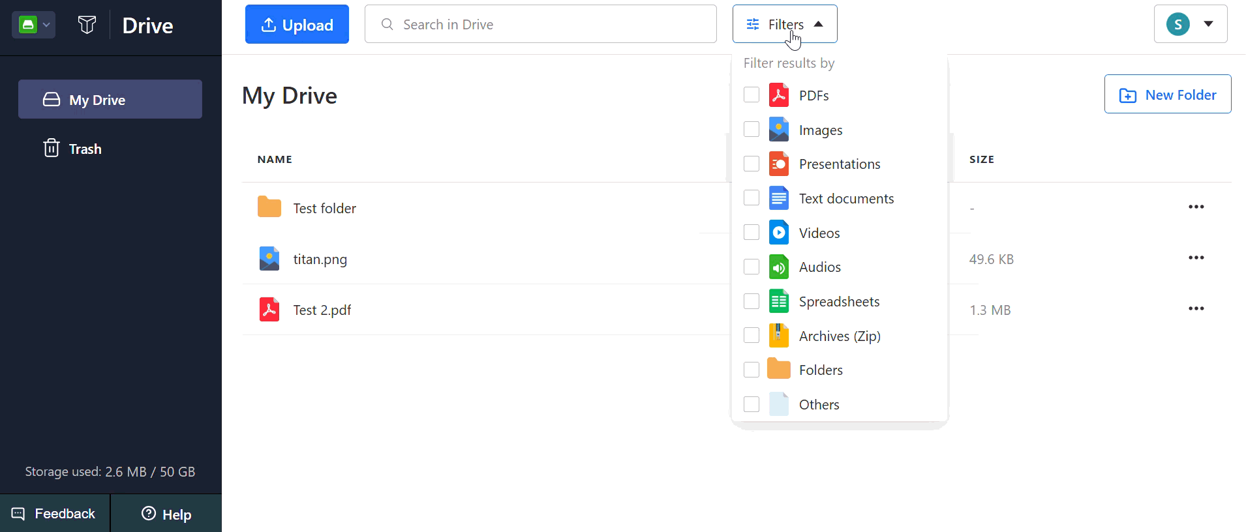The width and height of the screenshot is (1246, 532).
Task: Select the Spreadsheets filter label
Action: coord(839,302)
